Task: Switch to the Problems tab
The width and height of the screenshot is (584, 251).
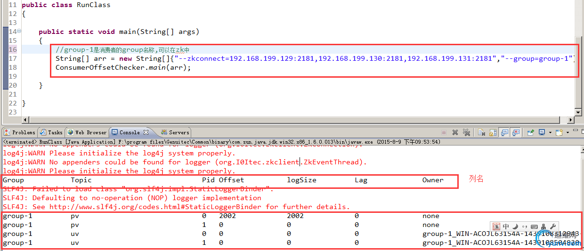Action: click(x=20, y=132)
